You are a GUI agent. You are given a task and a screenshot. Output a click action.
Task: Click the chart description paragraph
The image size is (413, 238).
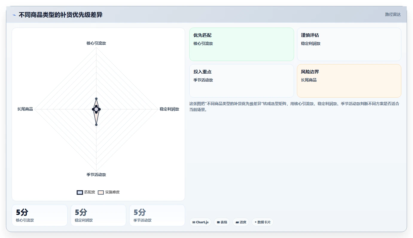[x=295, y=107]
